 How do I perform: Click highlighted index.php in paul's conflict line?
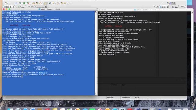coord(43,73)
